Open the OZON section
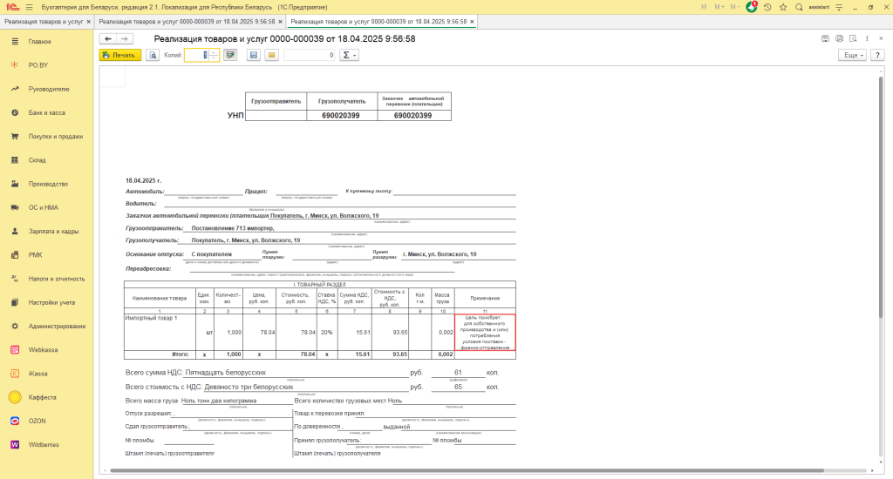This screenshot has width=893, height=479. coord(47,421)
